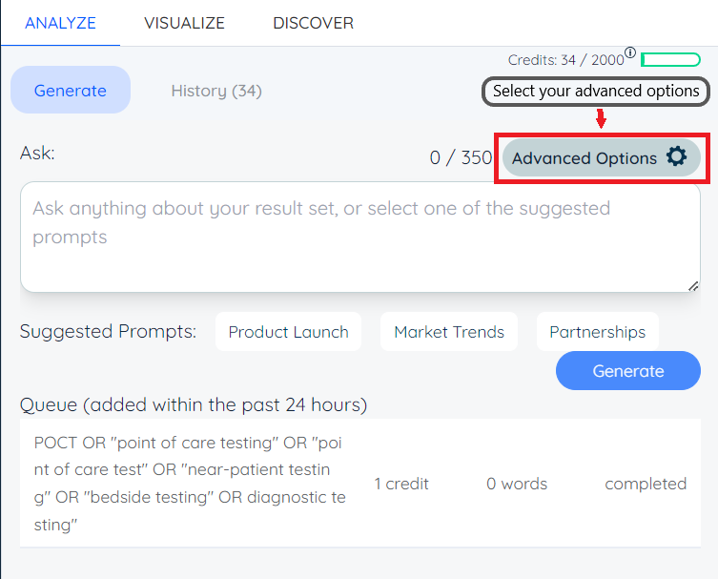The image size is (718, 579).
Task: Click the textarea resize handle corner
Action: pyautogui.click(x=693, y=285)
